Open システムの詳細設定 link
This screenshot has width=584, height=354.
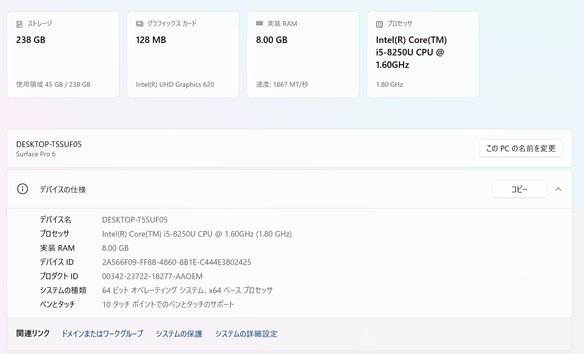[246, 334]
